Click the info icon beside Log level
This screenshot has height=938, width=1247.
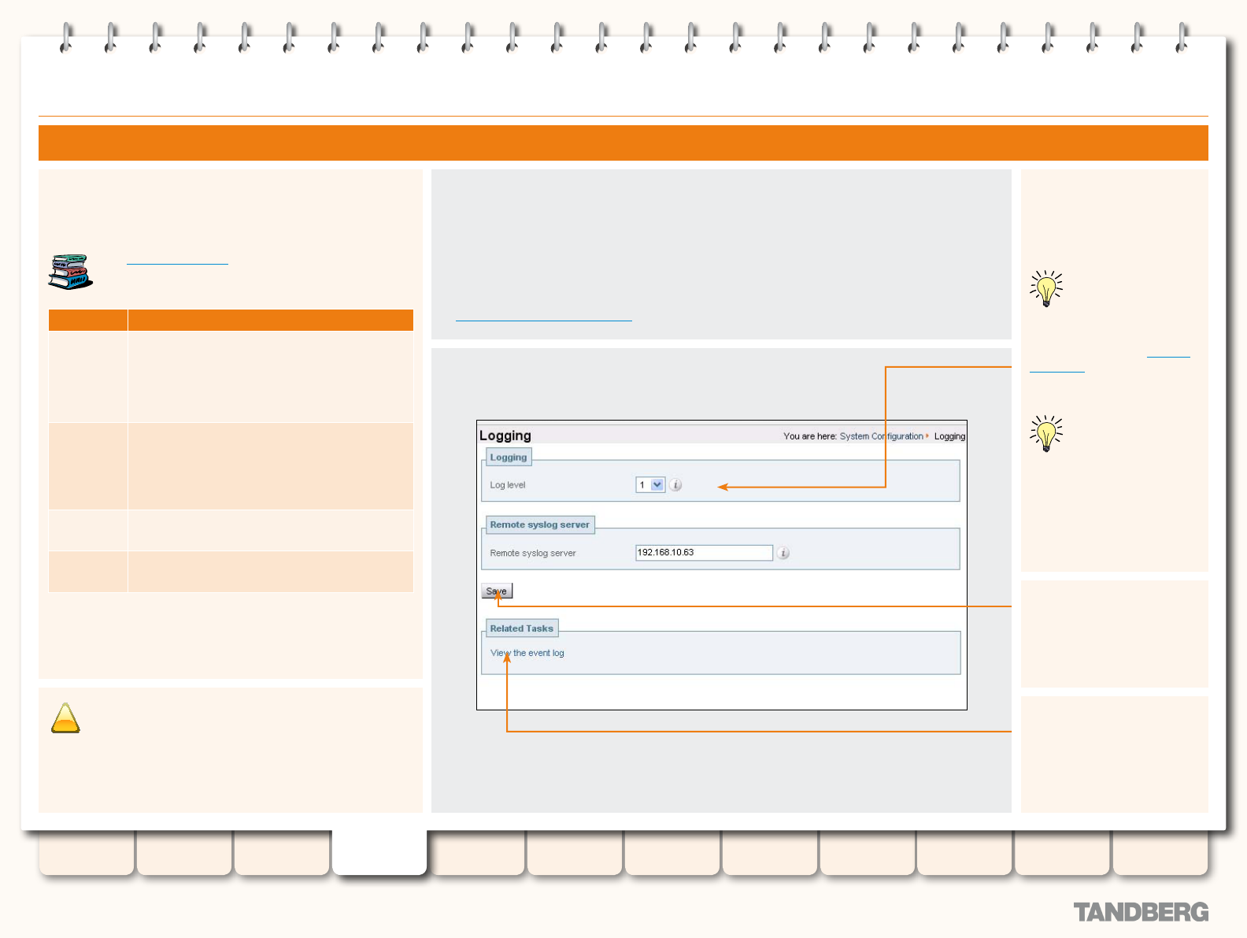[675, 485]
